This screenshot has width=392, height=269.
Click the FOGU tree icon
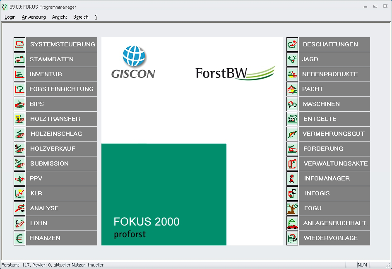pos(292,208)
